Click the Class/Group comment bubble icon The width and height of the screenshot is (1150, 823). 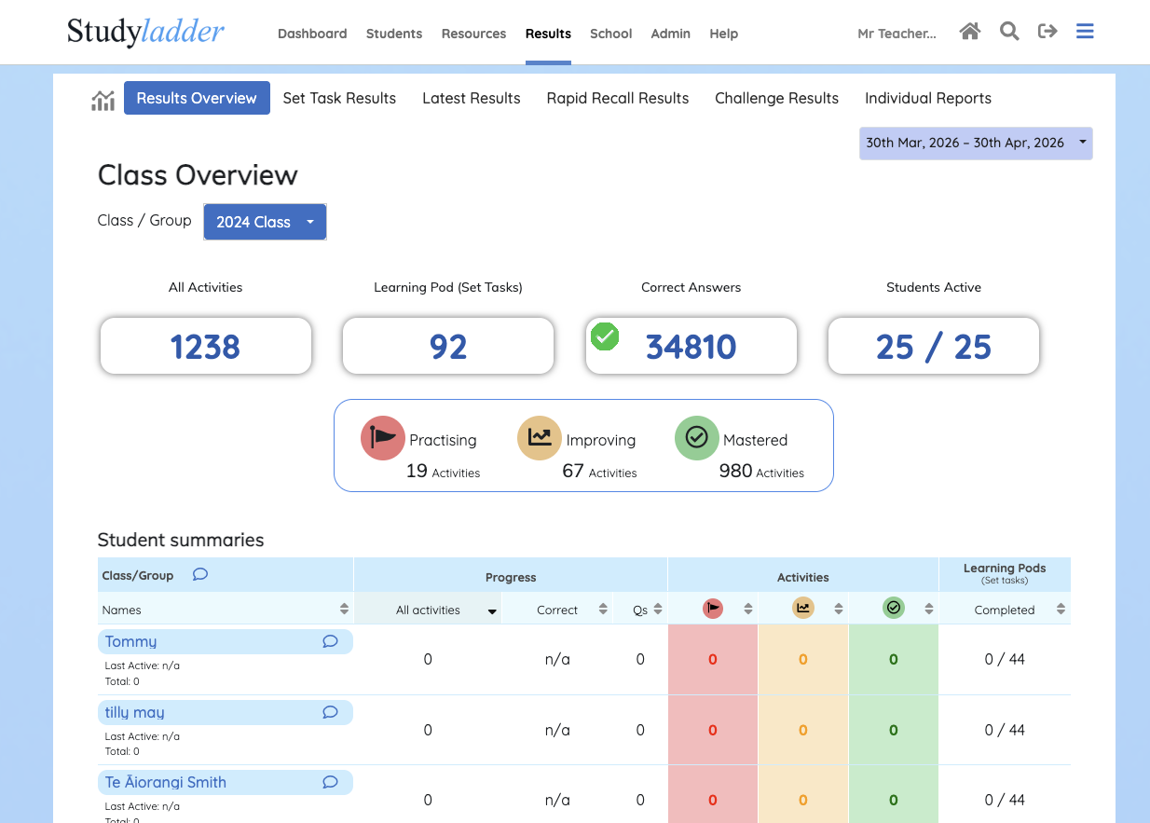(x=199, y=574)
